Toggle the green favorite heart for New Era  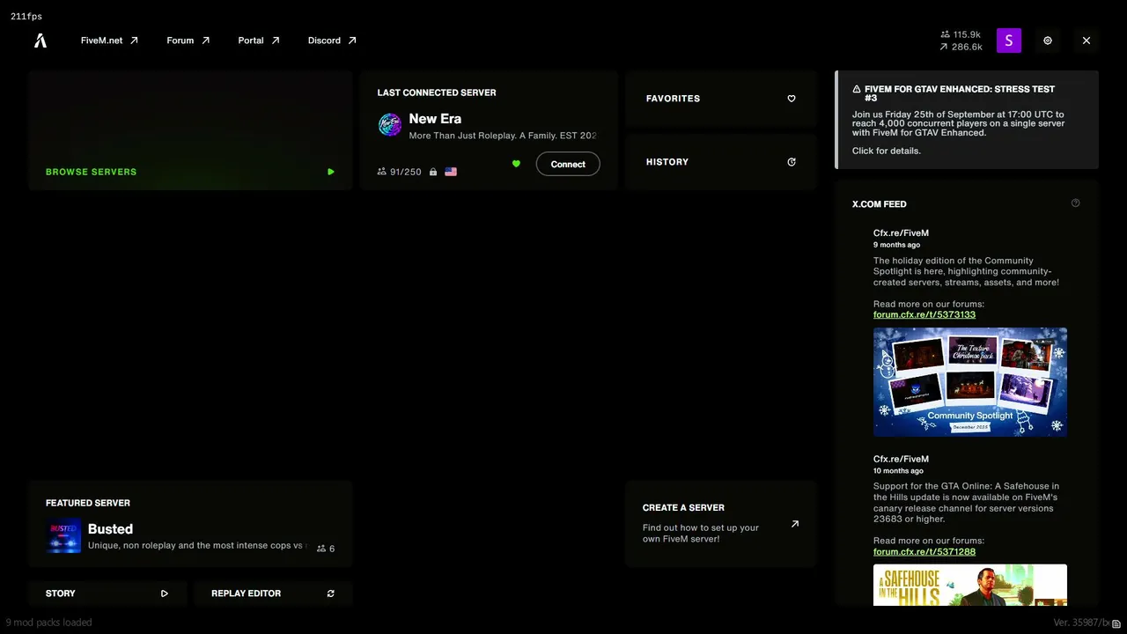516,164
